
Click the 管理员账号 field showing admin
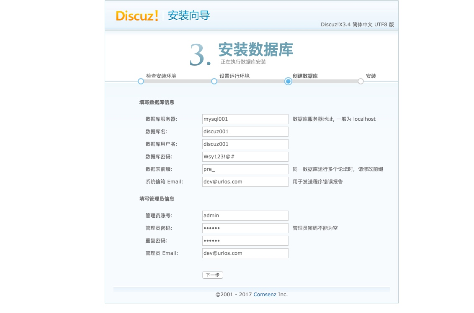(x=245, y=216)
